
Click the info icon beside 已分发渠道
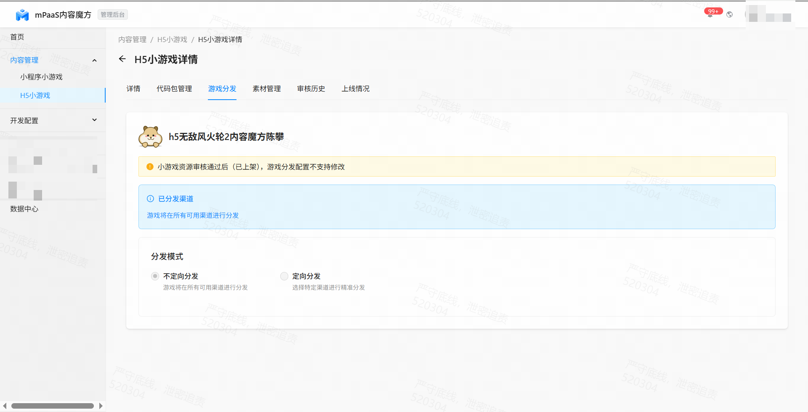click(150, 199)
